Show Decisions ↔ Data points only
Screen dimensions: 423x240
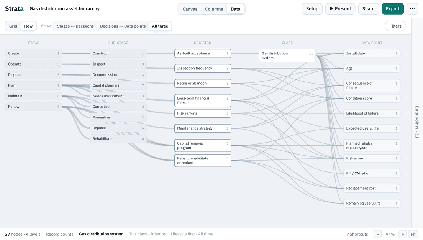point(123,26)
